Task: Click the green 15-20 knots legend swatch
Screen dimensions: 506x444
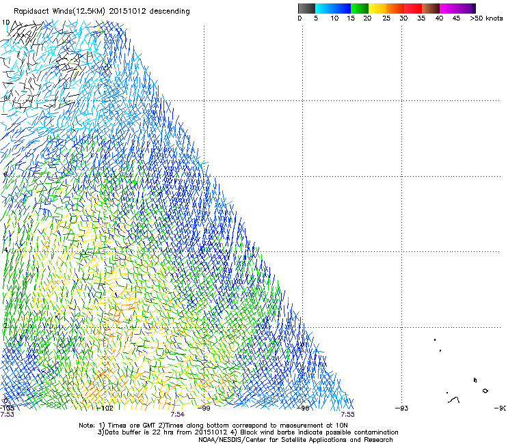Action: (360, 8)
